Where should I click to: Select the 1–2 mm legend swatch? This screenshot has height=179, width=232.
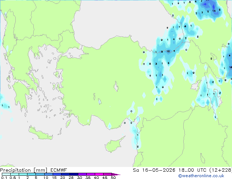tap(23, 174)
